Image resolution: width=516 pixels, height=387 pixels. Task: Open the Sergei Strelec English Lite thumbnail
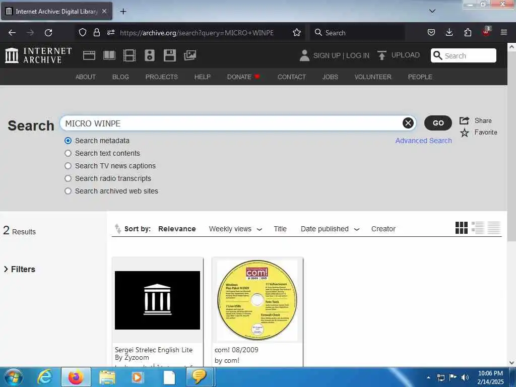tap(157, 300)
